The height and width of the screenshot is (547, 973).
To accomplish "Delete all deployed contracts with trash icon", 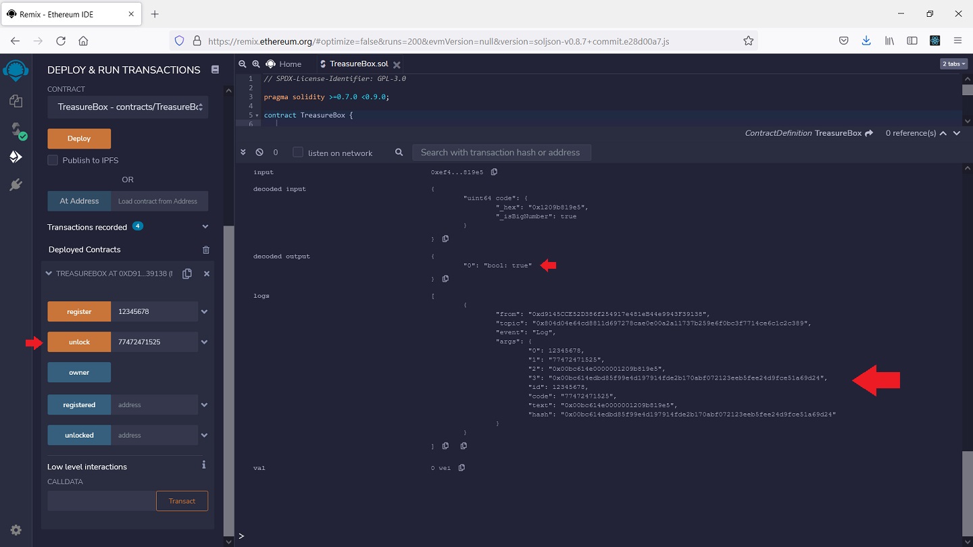I will (x=206, y=250).
